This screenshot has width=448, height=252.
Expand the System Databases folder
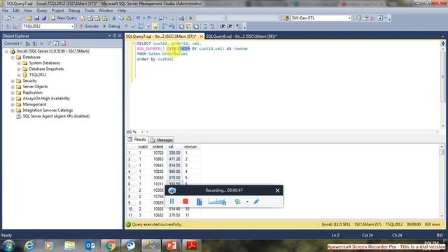19,63
